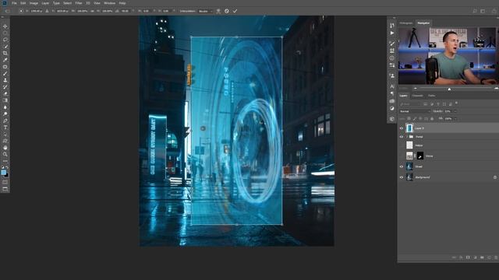Click the Background layer lock icon
This screenshot has height=280, width=499.
(495, 177)
